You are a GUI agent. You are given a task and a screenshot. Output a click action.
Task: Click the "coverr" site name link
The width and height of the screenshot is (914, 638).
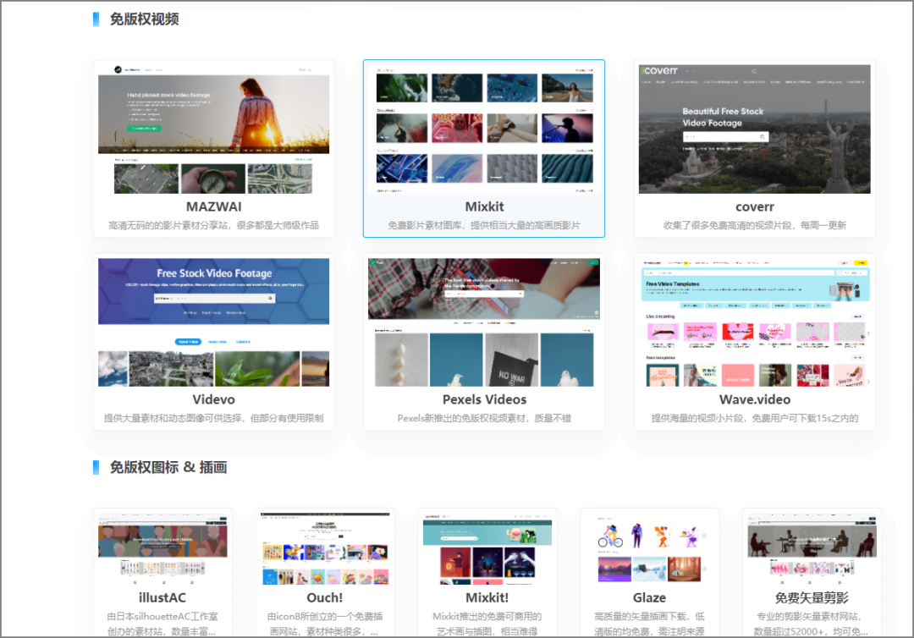(x=753, y=206)
